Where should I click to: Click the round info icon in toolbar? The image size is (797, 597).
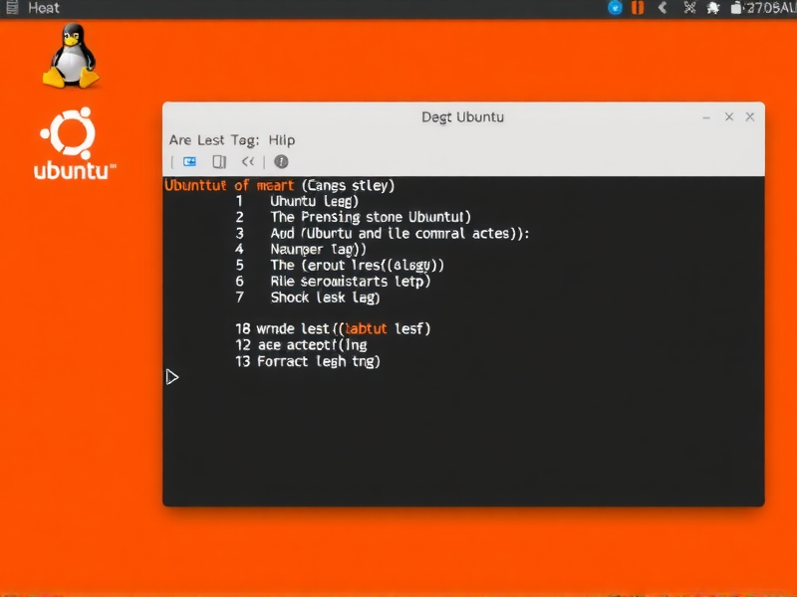coord(281,161)
